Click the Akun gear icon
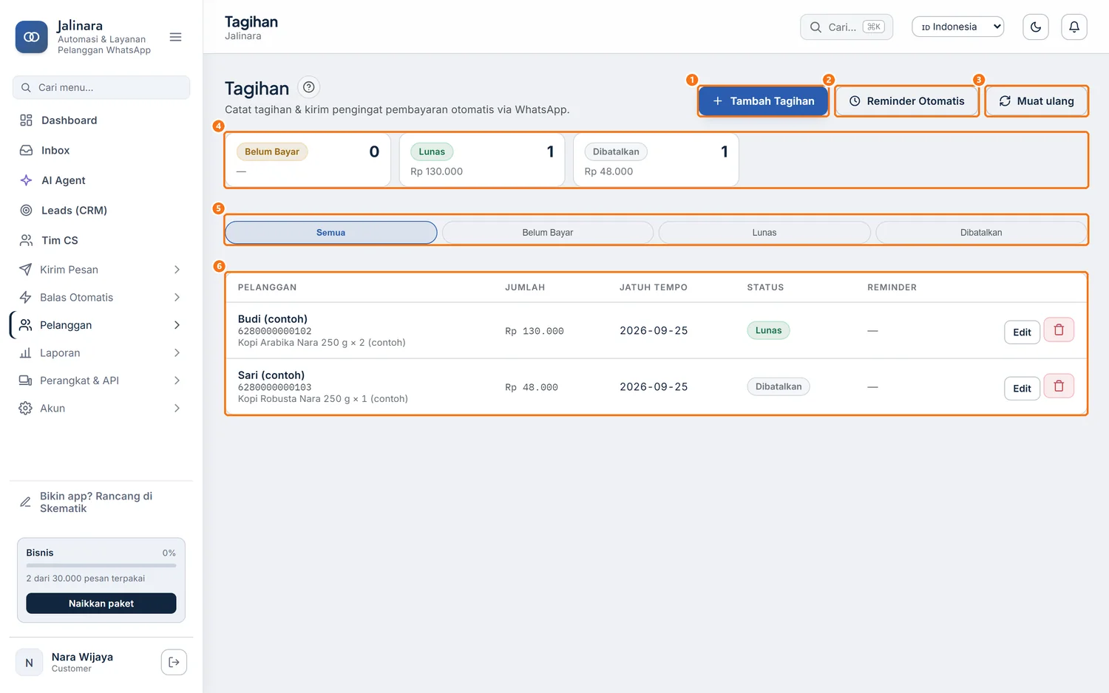The height and width of the screenshot is (693, 1109). (x=25, y=409)
